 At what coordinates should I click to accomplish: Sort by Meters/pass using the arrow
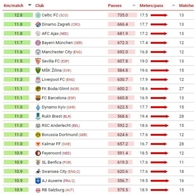point(173,5)
